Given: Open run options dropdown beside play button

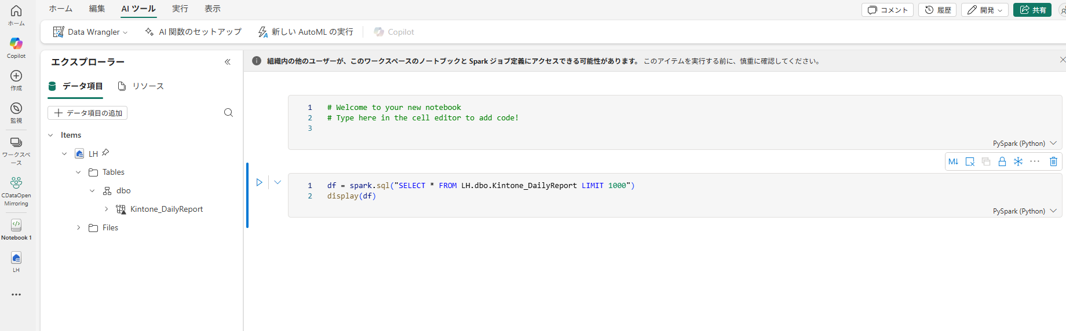Looking at the screenshot, I should (x=278, y=182).
